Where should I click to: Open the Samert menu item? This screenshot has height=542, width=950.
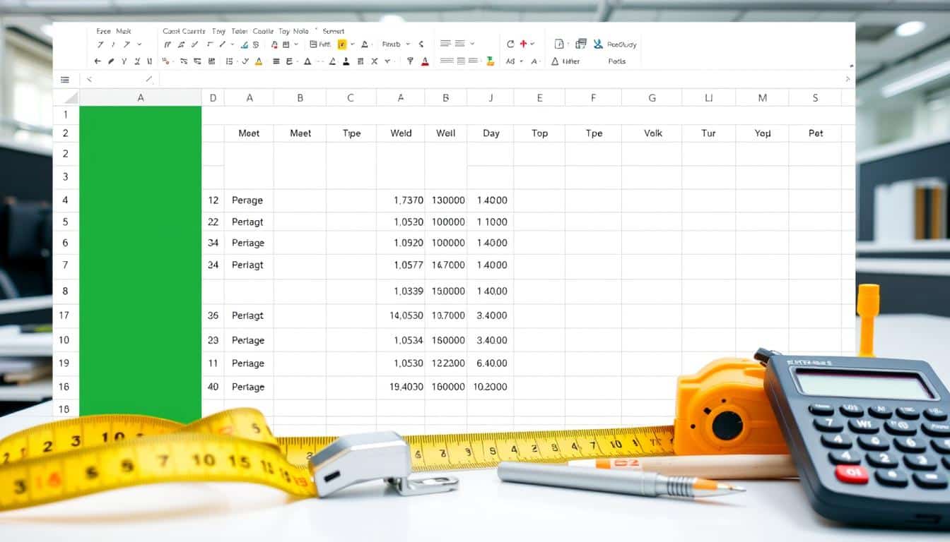click(x=334, y=31)
